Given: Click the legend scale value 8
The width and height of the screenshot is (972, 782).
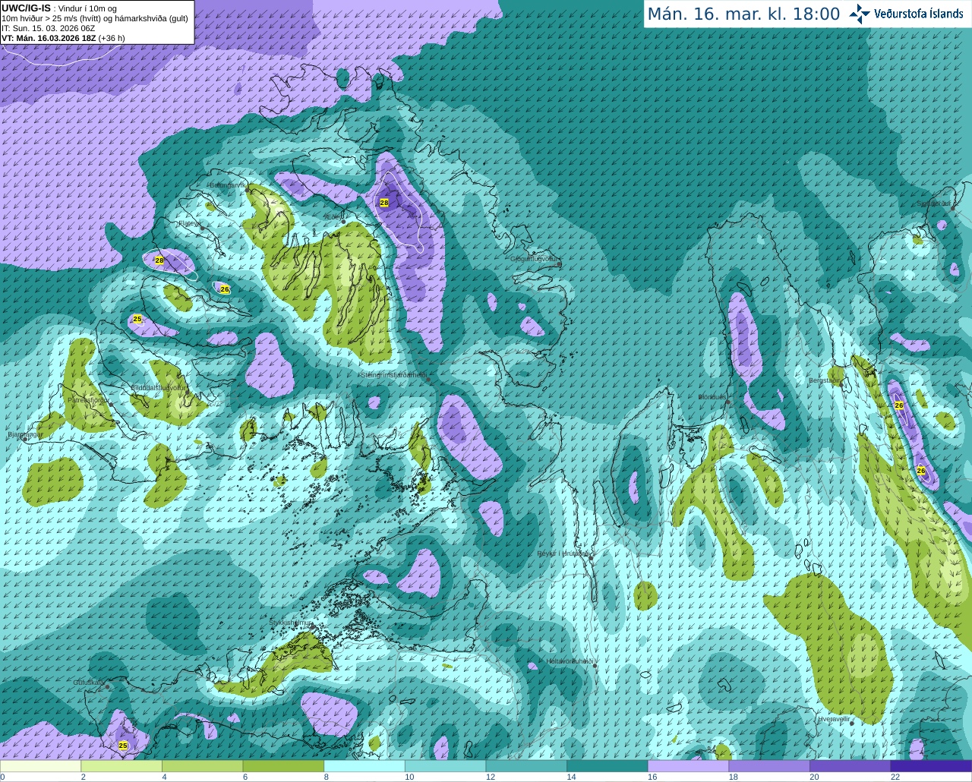Looking at the screenshot, I should pos(327,777).
